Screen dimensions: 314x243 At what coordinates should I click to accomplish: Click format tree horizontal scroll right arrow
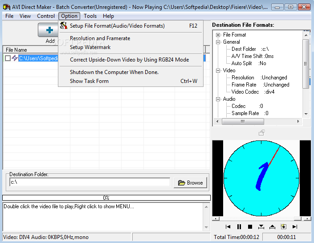[x=298, y=121]
